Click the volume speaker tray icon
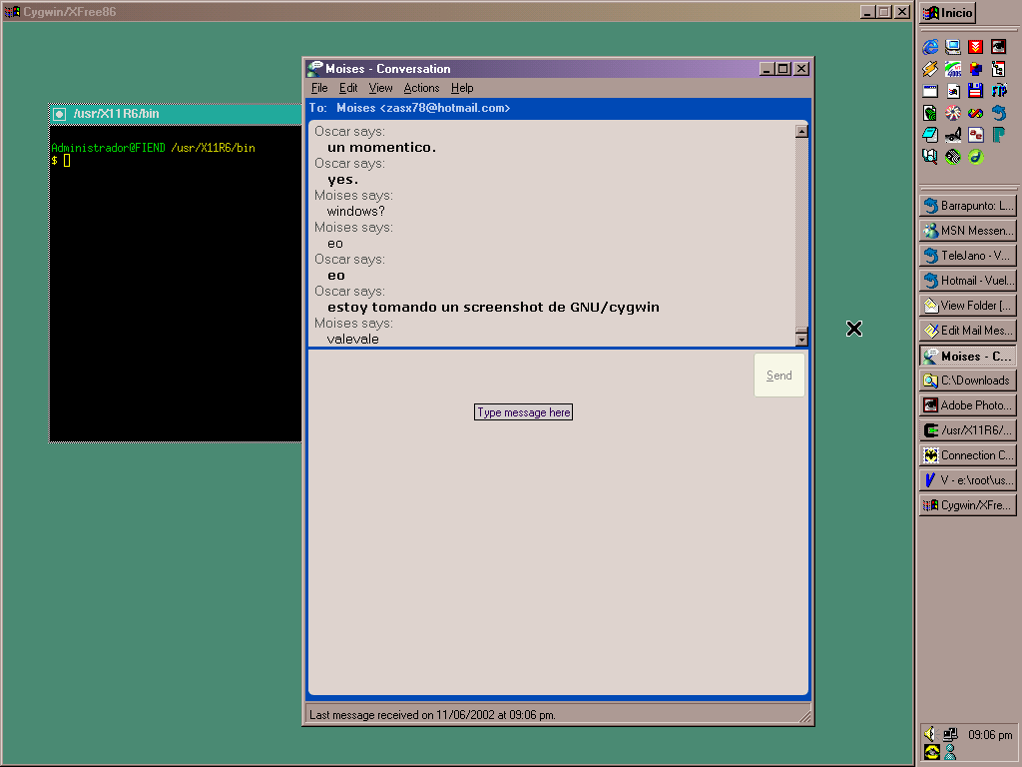 click(930, 734)
